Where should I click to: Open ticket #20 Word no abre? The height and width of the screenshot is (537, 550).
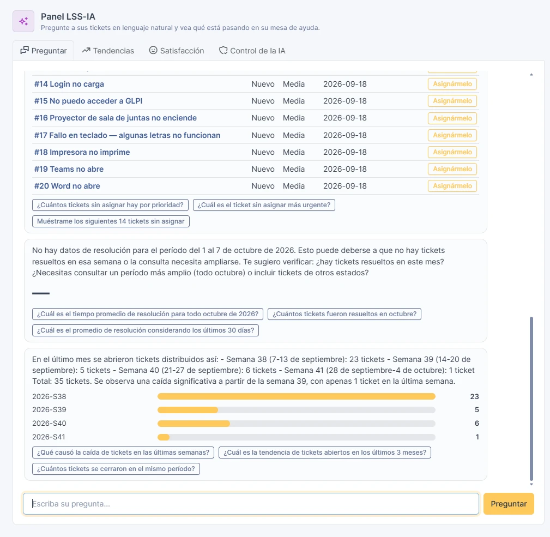tap(67, 186)
